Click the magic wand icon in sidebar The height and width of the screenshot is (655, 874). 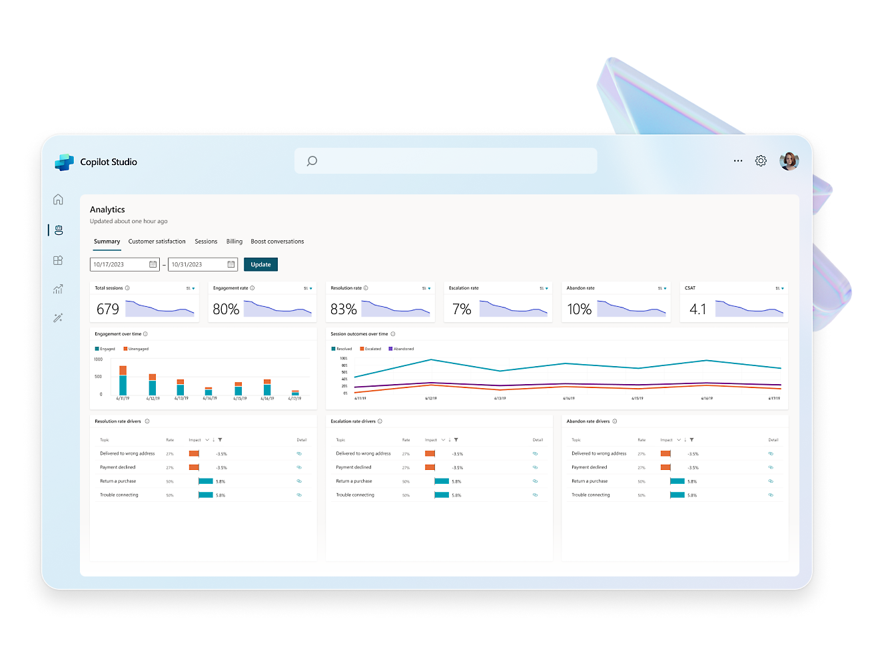(x=58, y=318)
